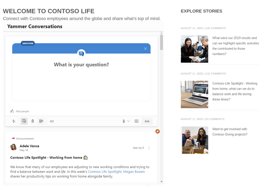Click the Adele Vance author name

29,146
